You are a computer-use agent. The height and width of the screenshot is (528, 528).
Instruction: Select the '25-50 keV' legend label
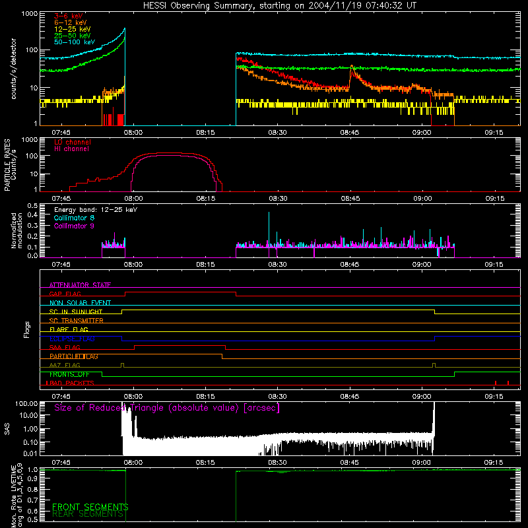[x=73, y=36]
